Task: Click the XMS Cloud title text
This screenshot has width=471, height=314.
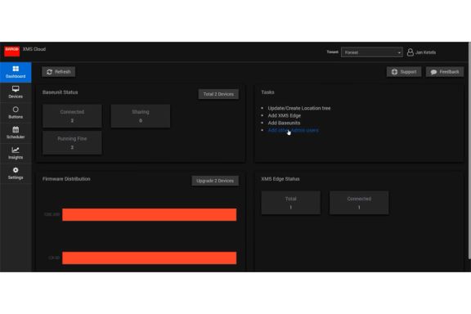Action: point(34,49)
